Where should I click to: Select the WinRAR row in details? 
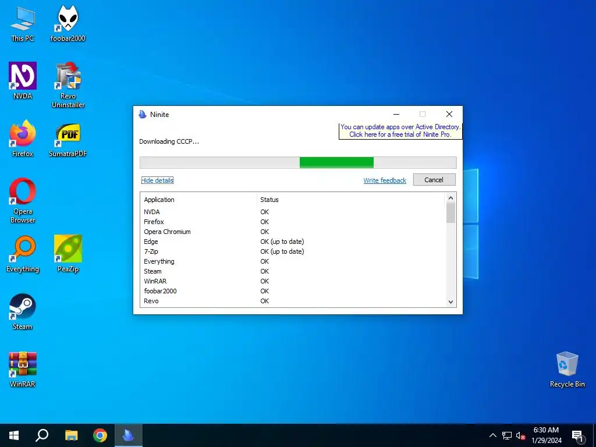[293, 281]
